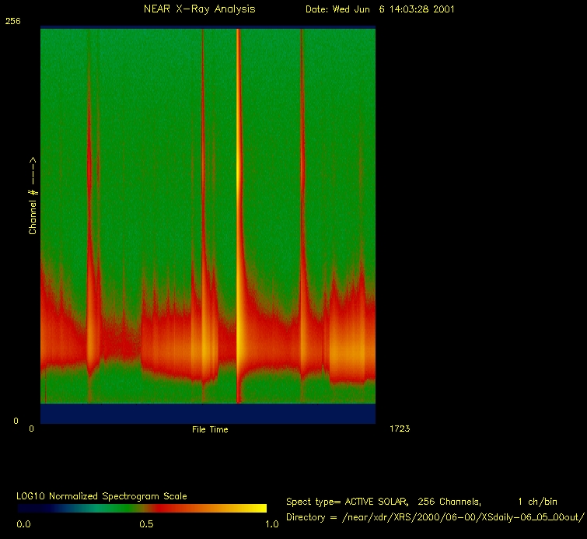Select the File Time axis label
587x539 pixels.
pos(210,429)
